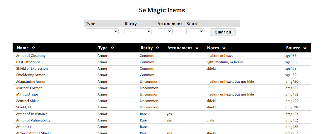322x134 pixels.
Task: Click the sort diamond icon next to Name
Action: (33, 48)
